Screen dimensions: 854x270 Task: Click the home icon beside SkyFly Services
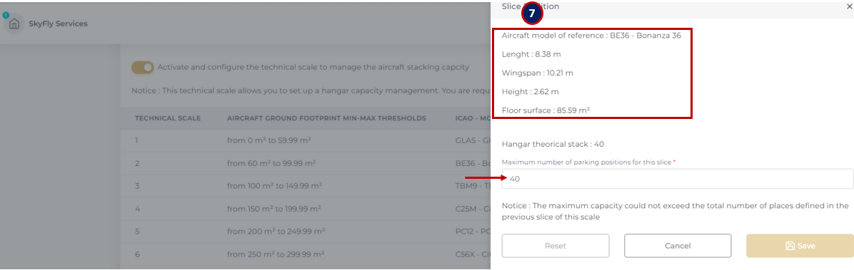[14, 24]
